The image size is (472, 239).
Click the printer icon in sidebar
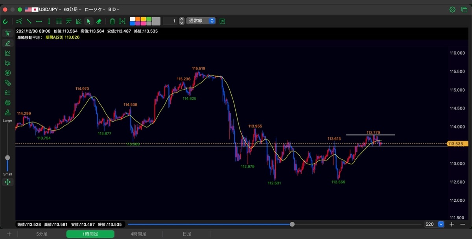(x=7, y=103)
